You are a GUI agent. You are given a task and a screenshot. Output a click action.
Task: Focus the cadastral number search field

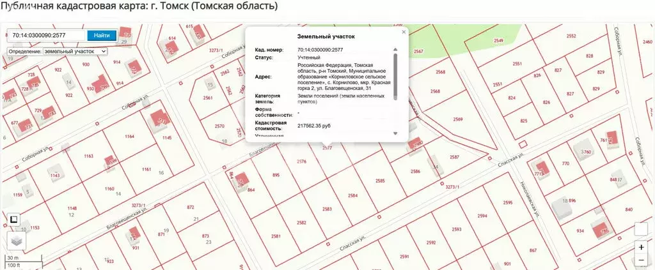47,35
